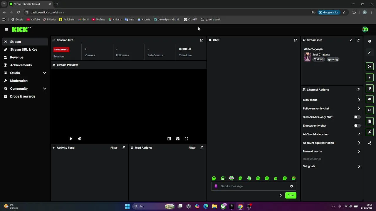Click the pencil icon in the right sidebar
376x211 pixels.
tap(370, 52)
